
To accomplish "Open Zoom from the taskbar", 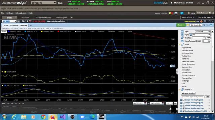I will click(x=82, y=117).
